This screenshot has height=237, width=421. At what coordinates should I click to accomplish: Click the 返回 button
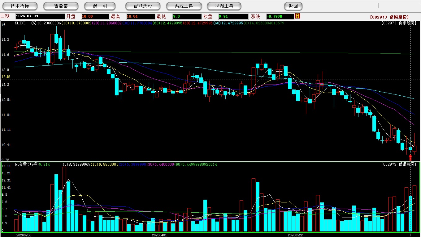[293, 6]
